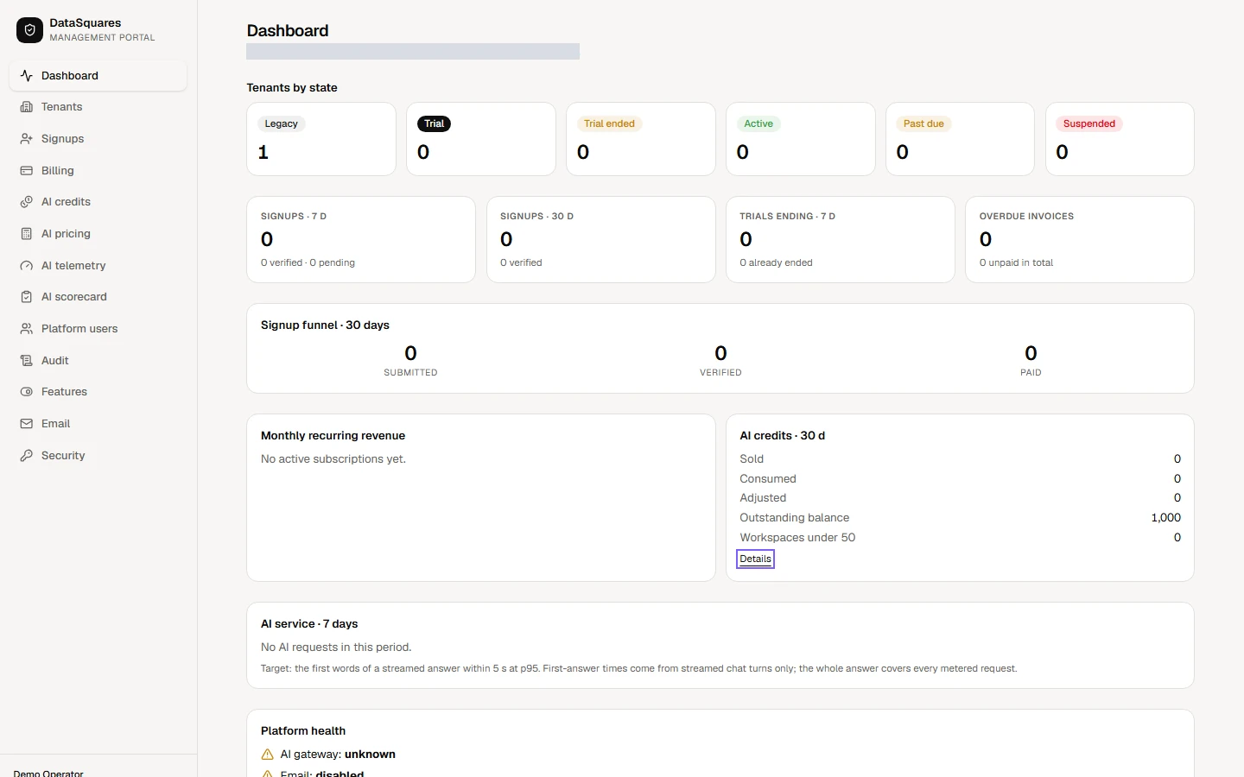
Task: Select the Suspended tenants card
Action: 1120,139
